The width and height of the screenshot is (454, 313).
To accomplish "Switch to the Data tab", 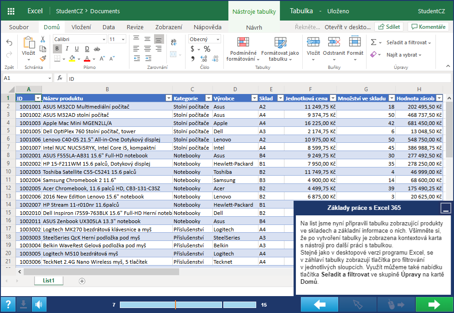I will 108,27.
